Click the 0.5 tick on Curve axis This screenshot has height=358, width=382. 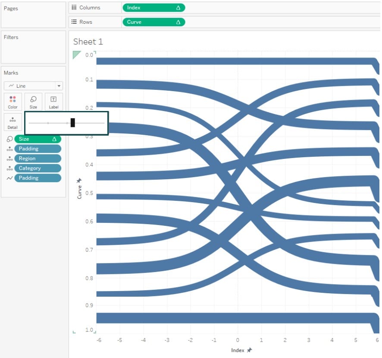pyautogui.click(x=89, y=193)
